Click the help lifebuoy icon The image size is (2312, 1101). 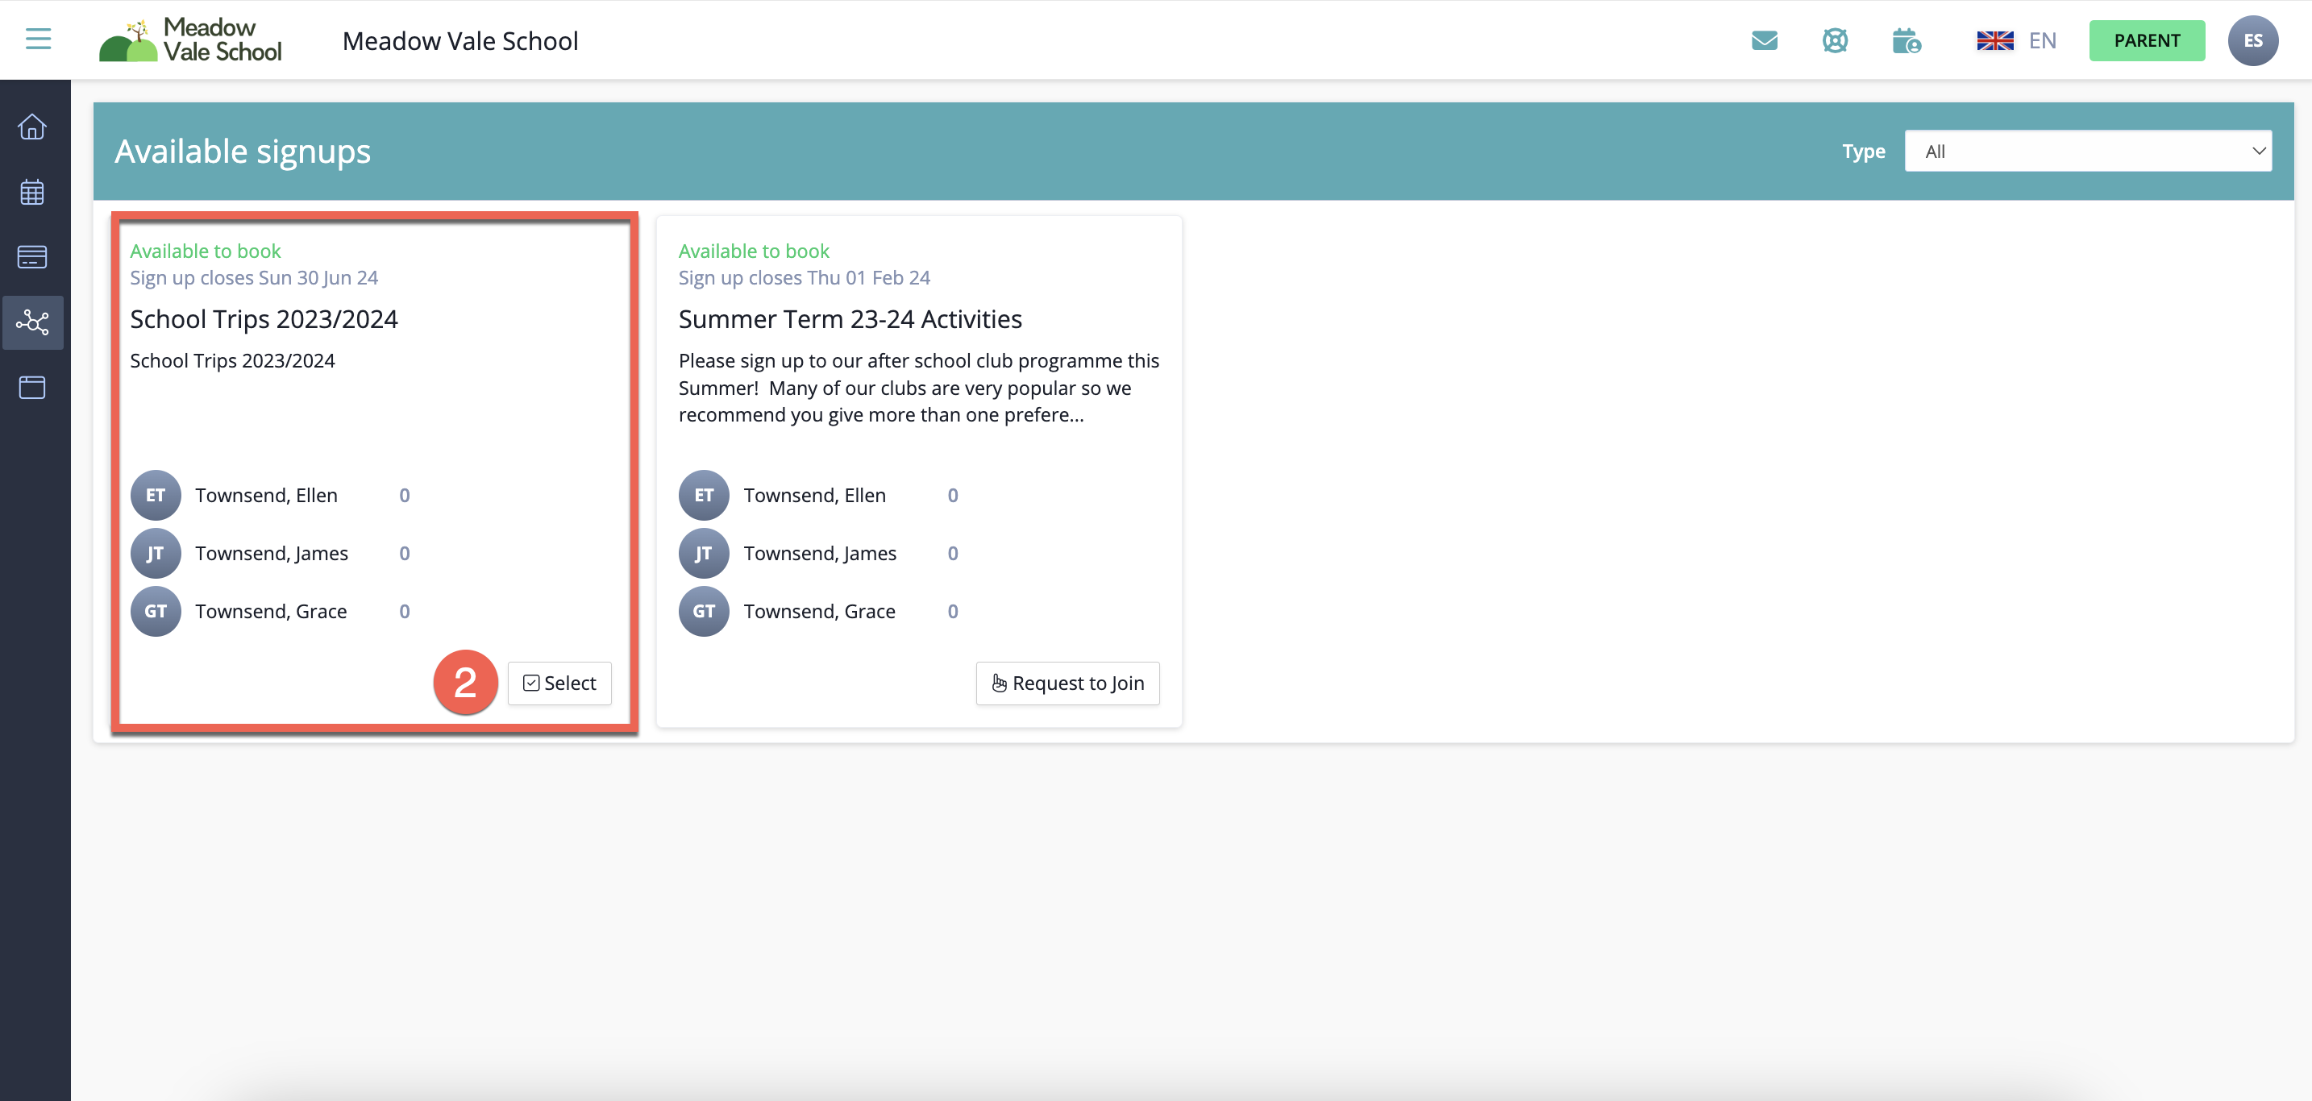pyautogui.click(x=1835, y=40)
